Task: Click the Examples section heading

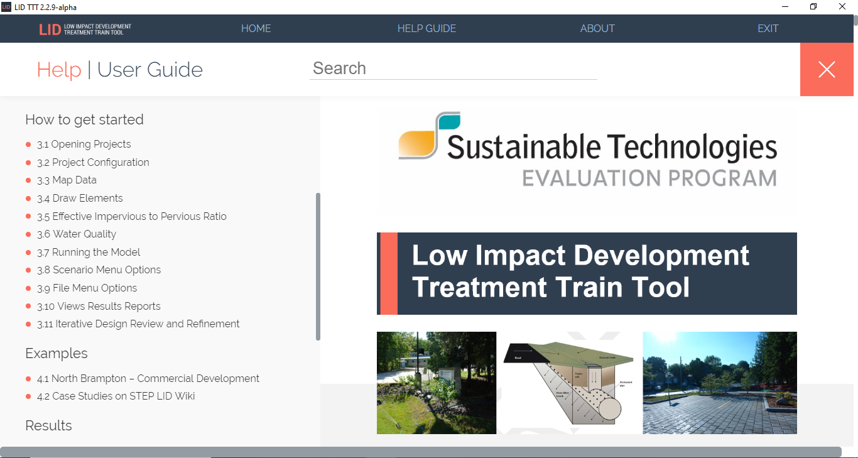Action: 57,353
